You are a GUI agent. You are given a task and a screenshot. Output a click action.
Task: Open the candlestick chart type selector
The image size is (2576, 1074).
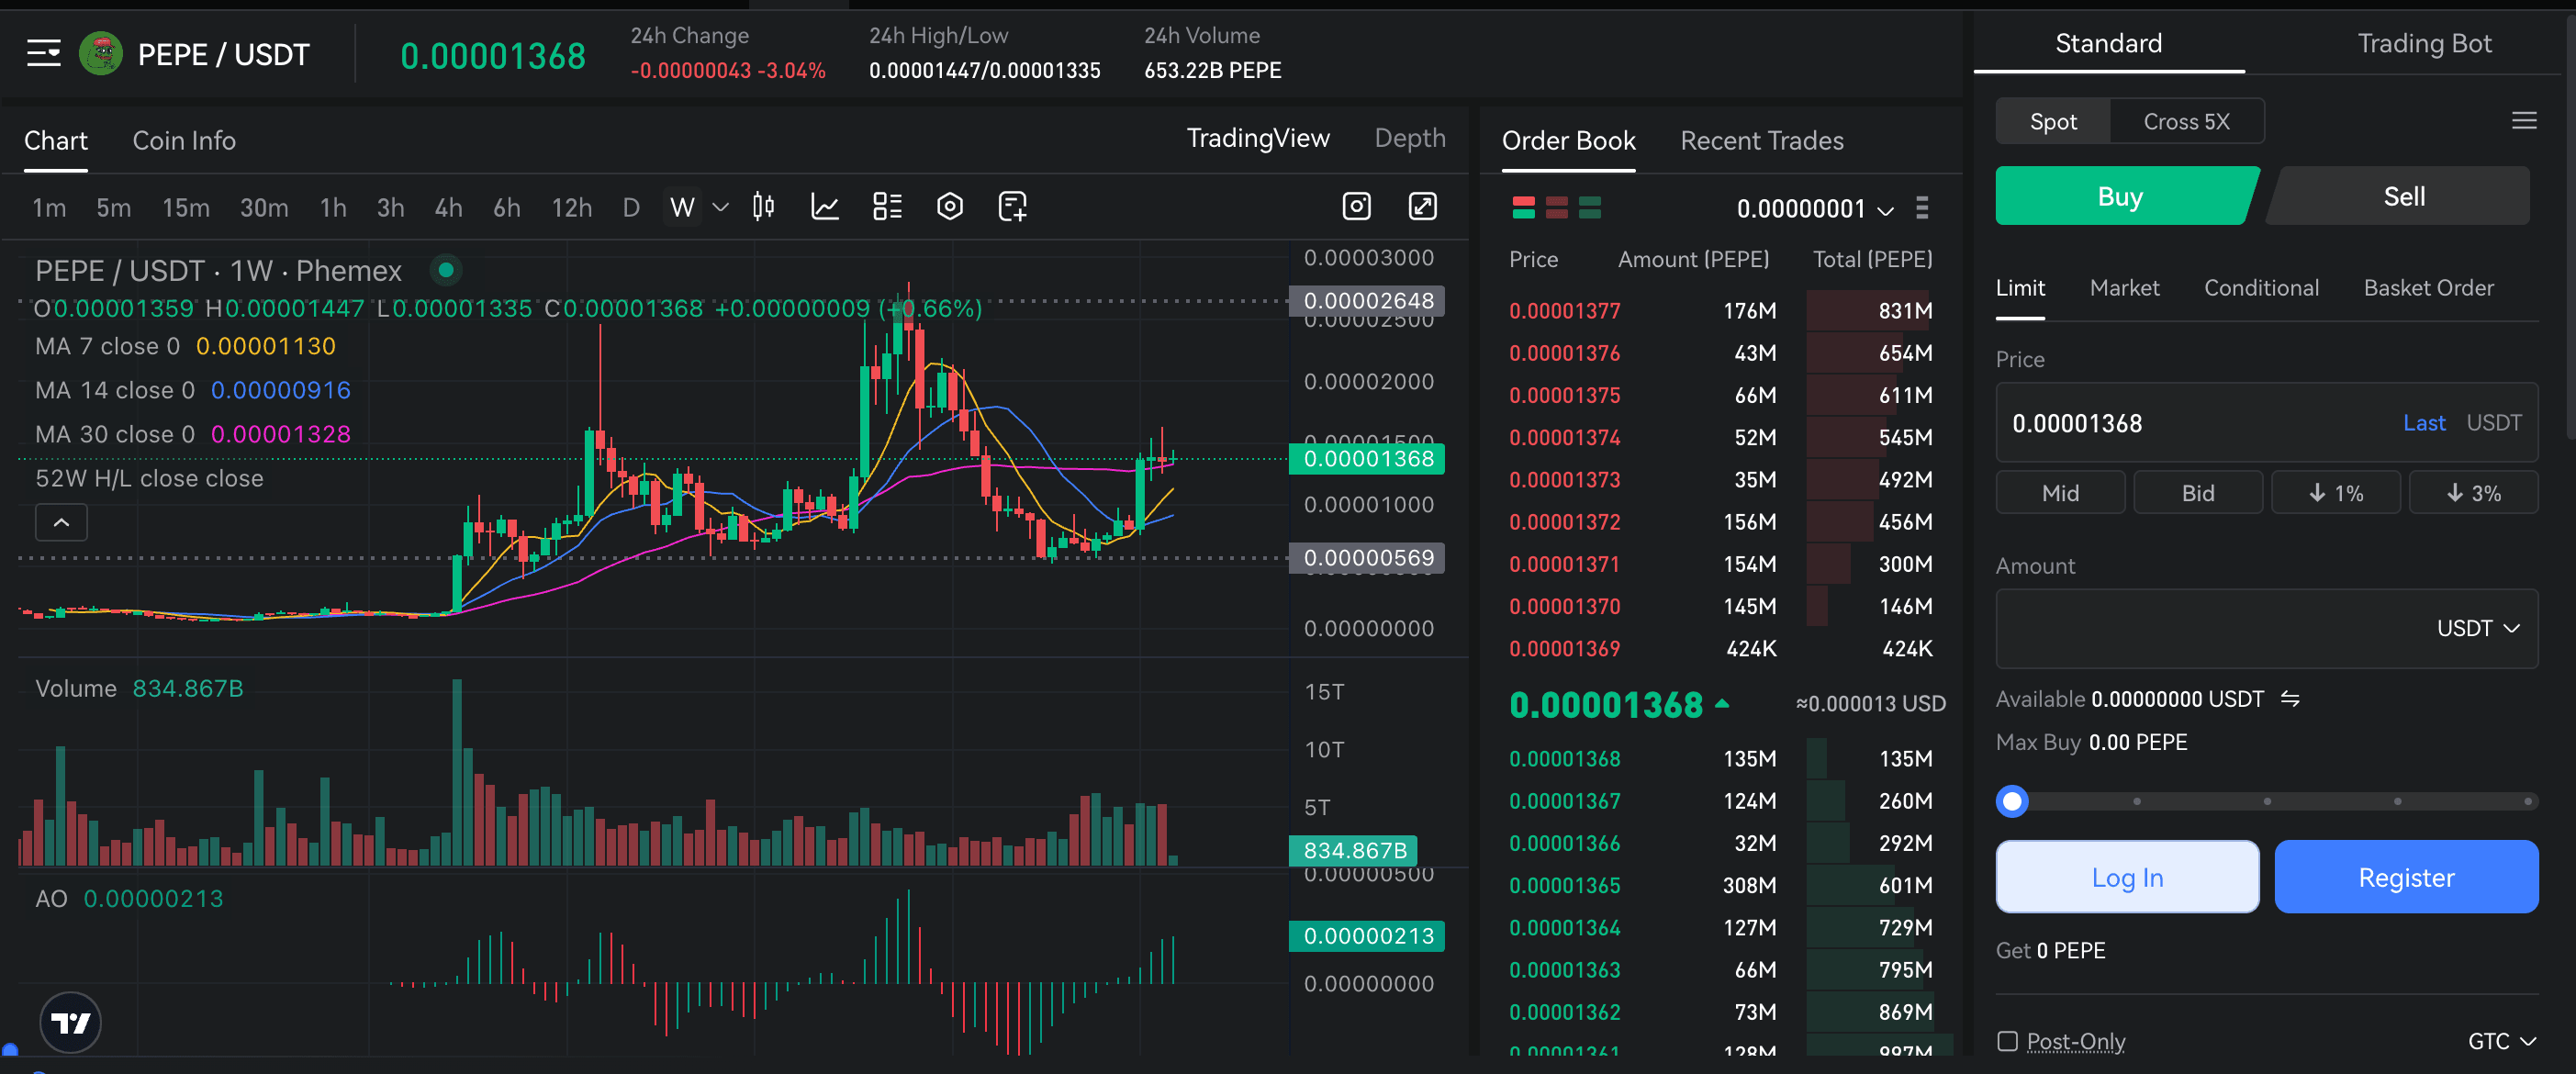pyautogui.click(x=763, y=206)
